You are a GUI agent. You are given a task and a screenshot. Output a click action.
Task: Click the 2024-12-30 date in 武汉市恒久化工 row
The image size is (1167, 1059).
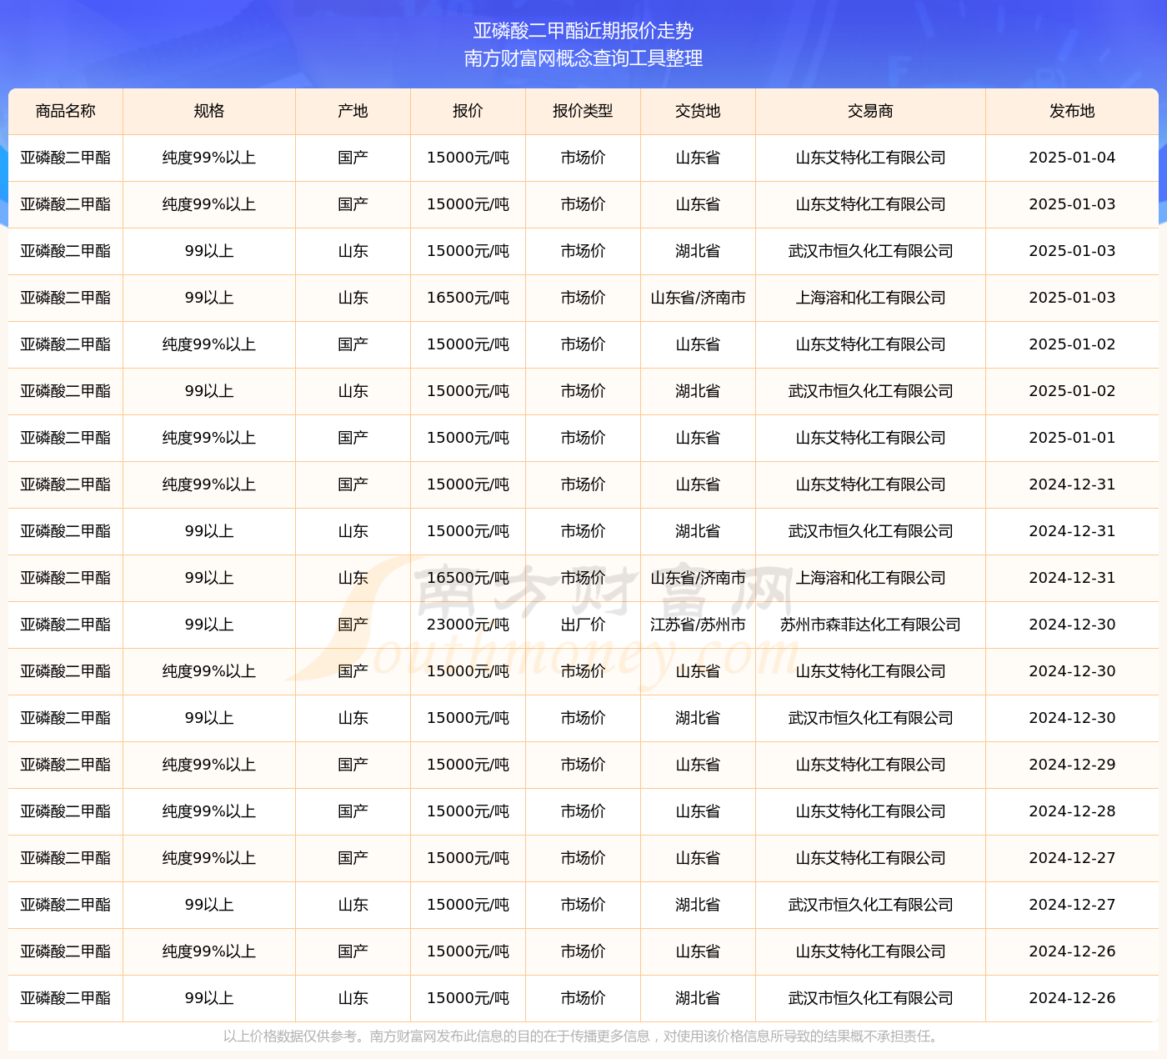coord(1073,718)
